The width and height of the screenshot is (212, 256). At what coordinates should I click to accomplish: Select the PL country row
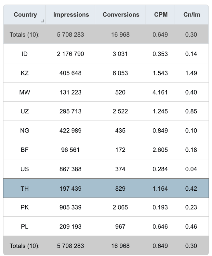point(106,226)
